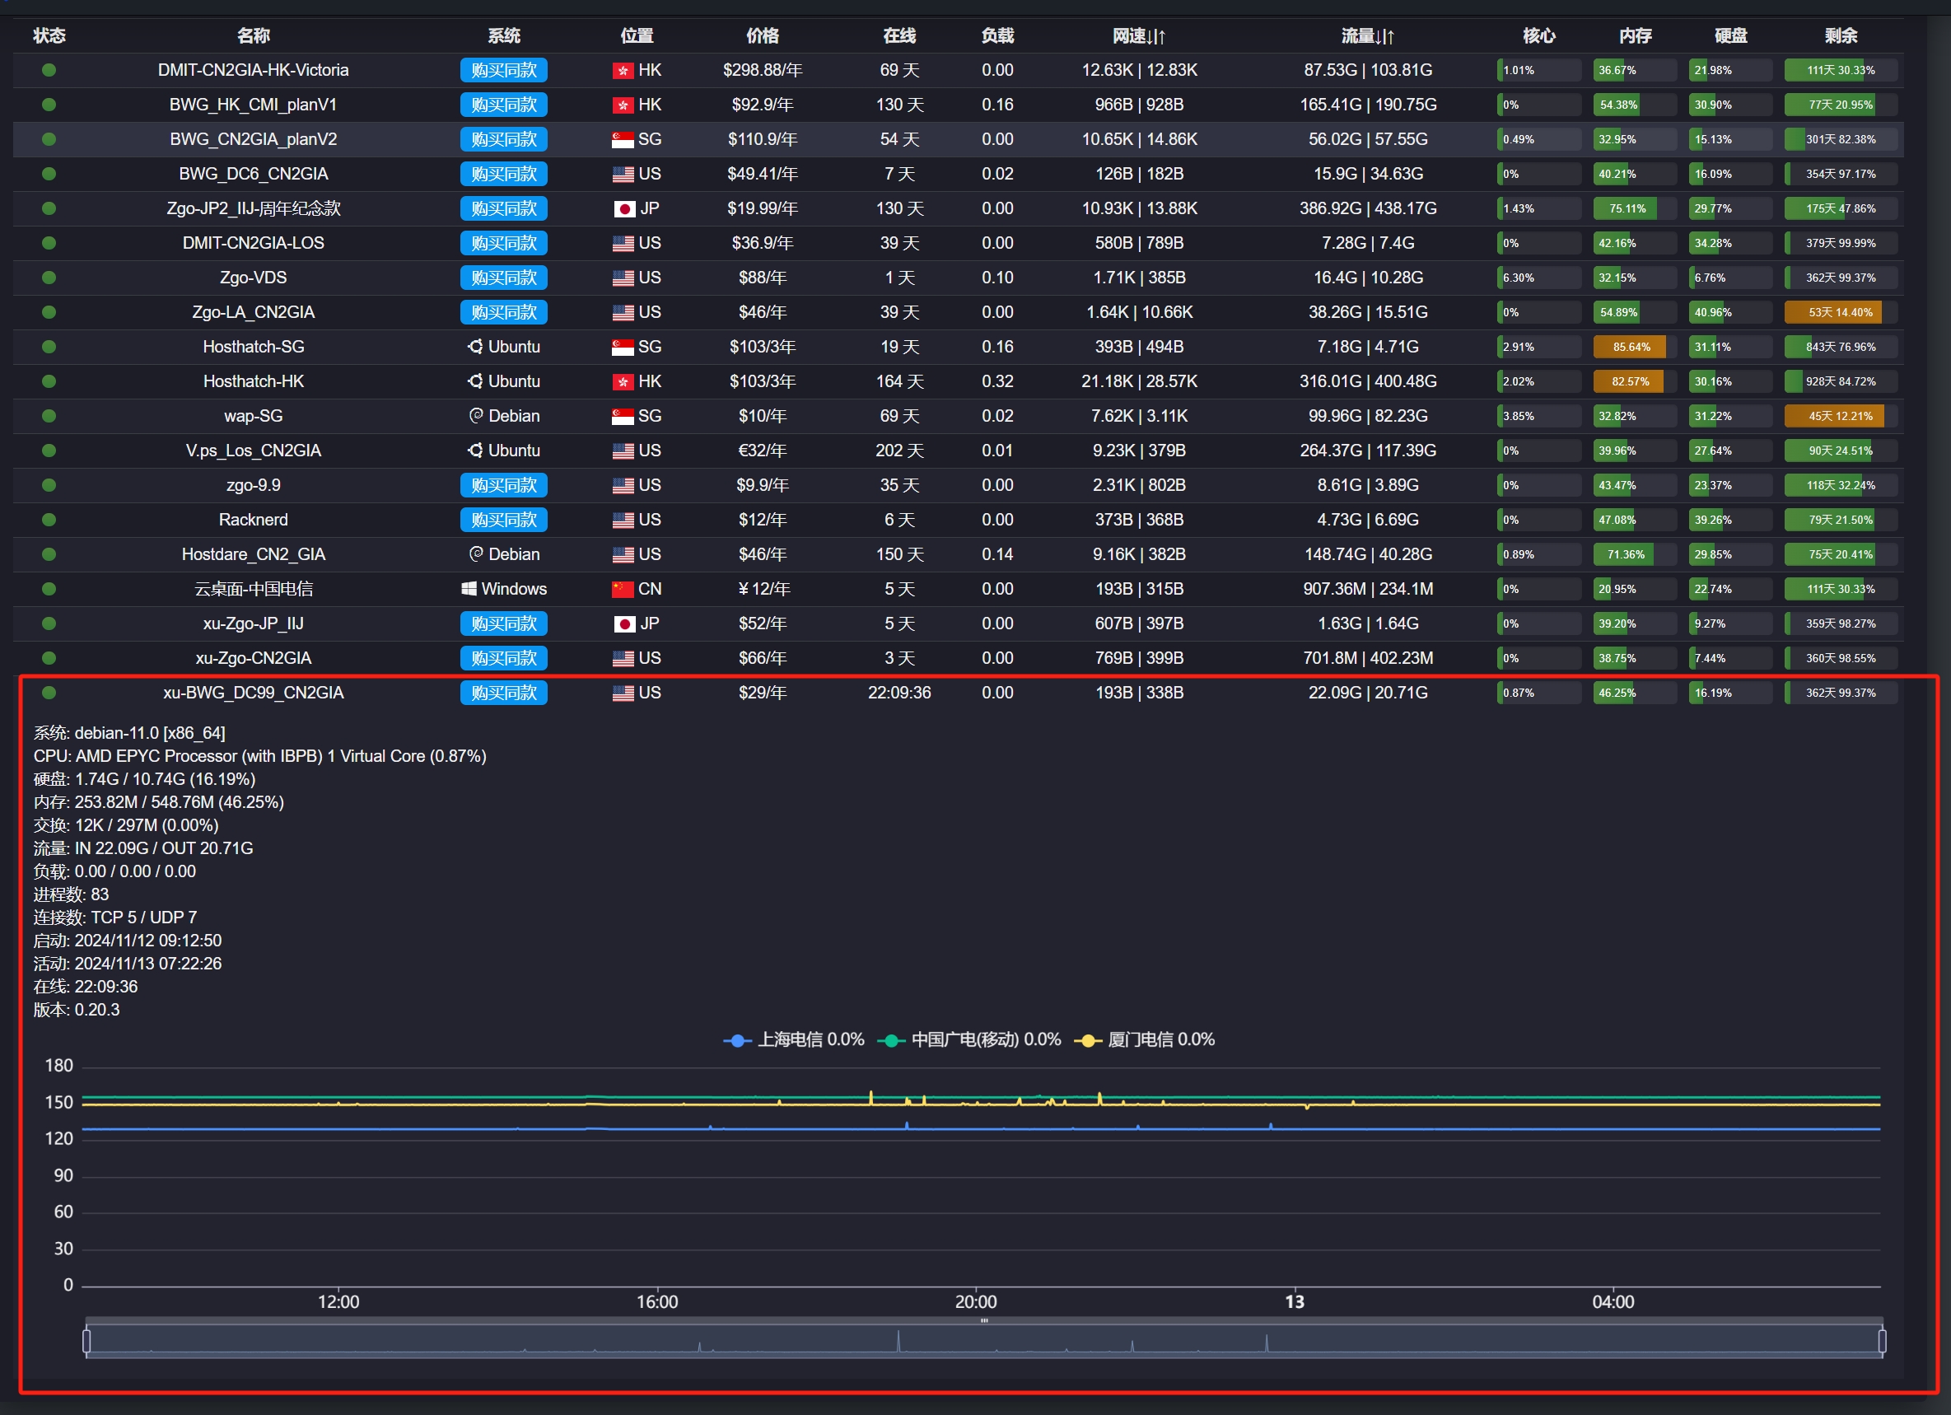
Task: Click the 53天 14.40% remaining bar for Zgo-LA_CN2GIA
Action: (1841, 312)
